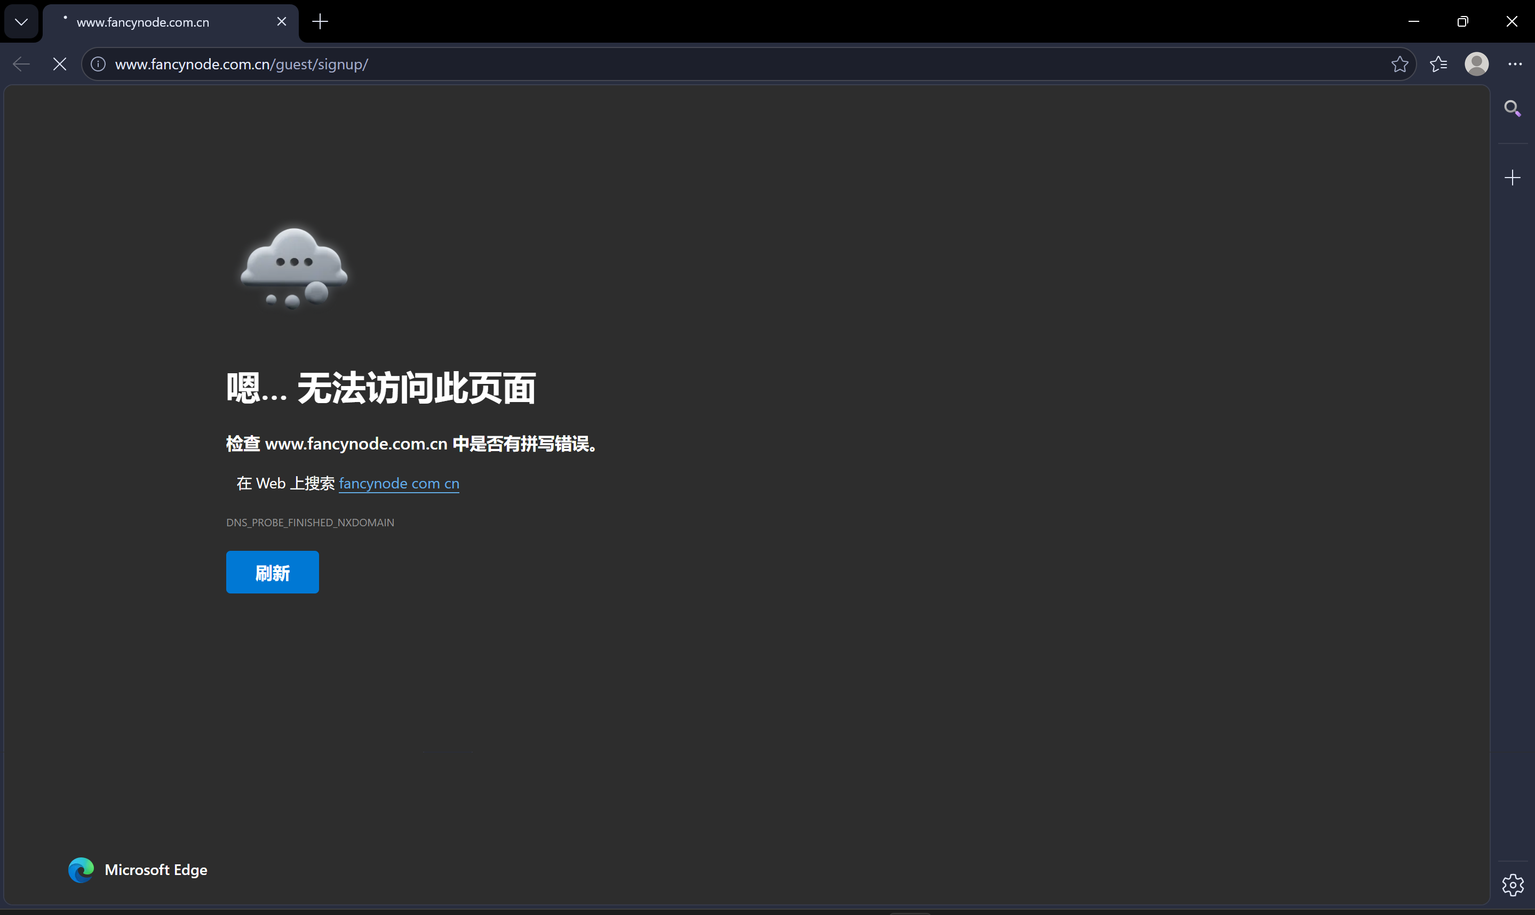Click the Microsoft Edge logo at bottom
Viewport: 1535px width, 915px height.
pyautogui.click(x=81, y=870)
